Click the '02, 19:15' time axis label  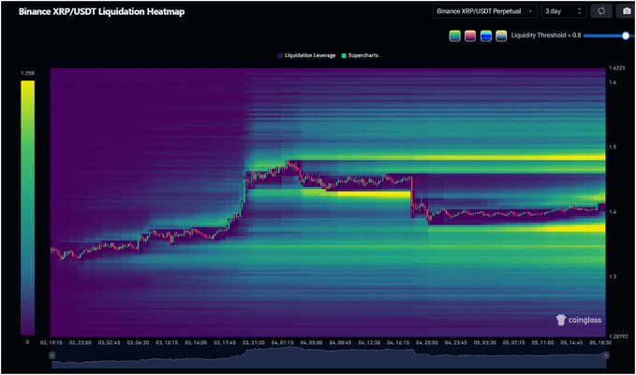(52, 342)
